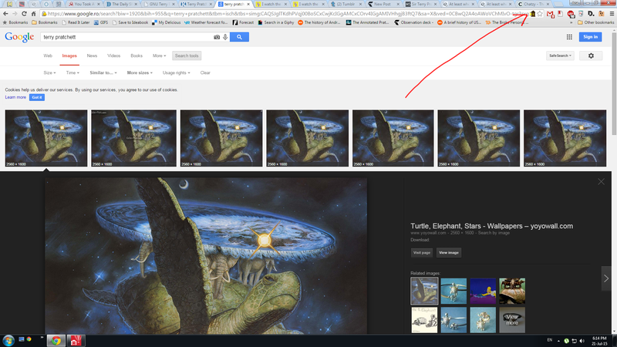This screenshot has height=347, width=617.
Task: Reload the page with the refresh icon
Action: pos(24,14)
